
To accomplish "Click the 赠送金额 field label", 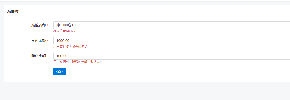I will click(39, 56).
